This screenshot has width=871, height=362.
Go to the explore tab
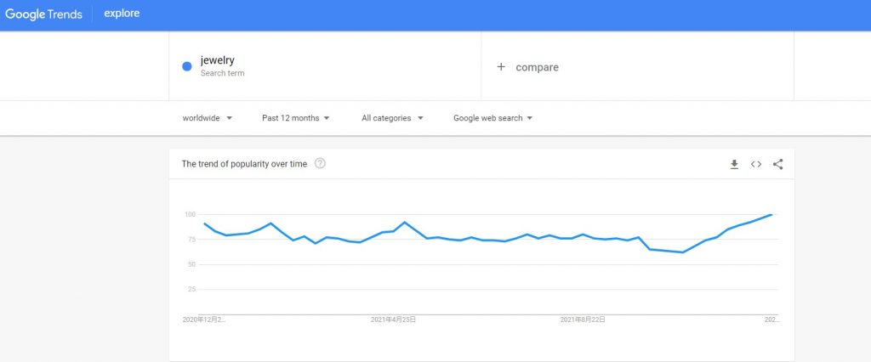(122, 14)
